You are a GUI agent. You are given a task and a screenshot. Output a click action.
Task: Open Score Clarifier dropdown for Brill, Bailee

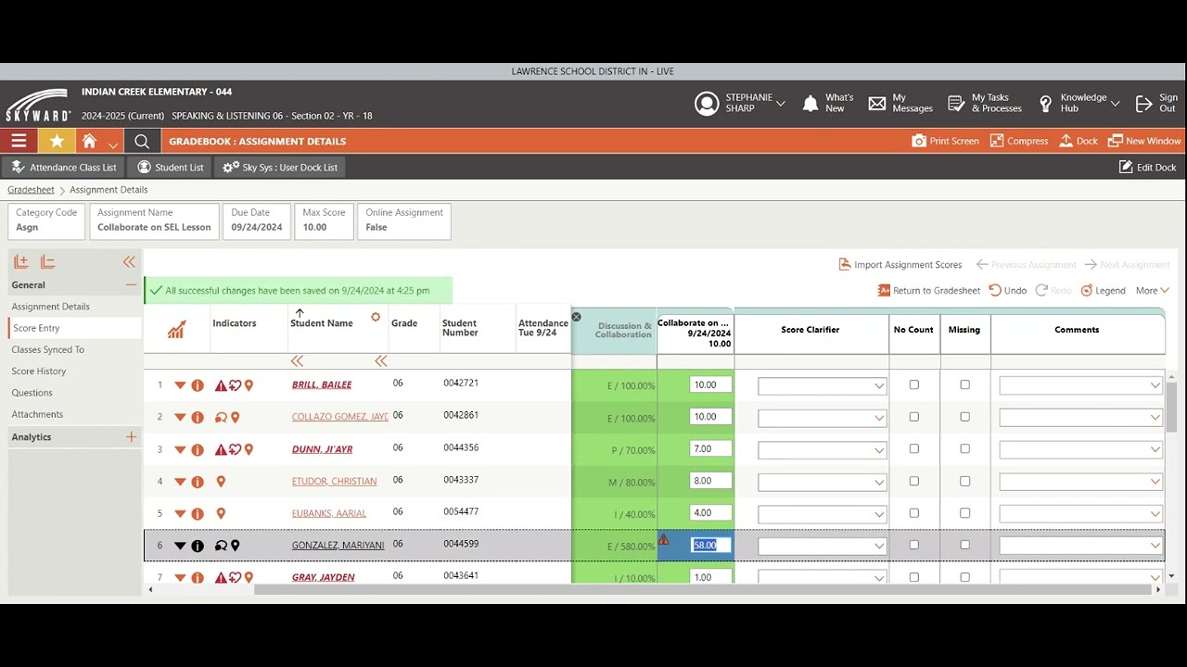822,386
